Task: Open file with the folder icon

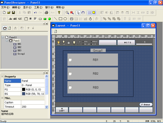Action: [9, 13]
